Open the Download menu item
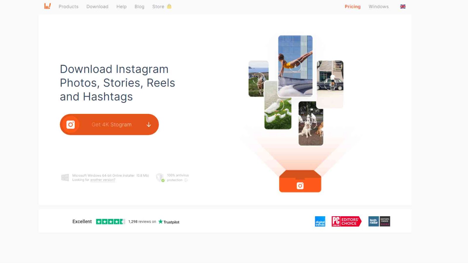The image size is (468, 263). 97,6
